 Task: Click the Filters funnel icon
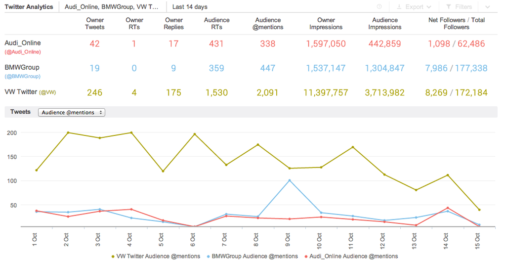[x=448, y=7]
